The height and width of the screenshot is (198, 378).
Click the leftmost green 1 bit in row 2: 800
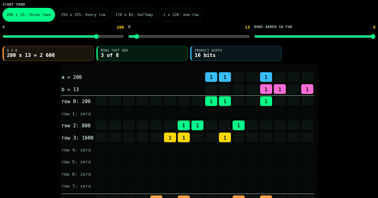184,125
